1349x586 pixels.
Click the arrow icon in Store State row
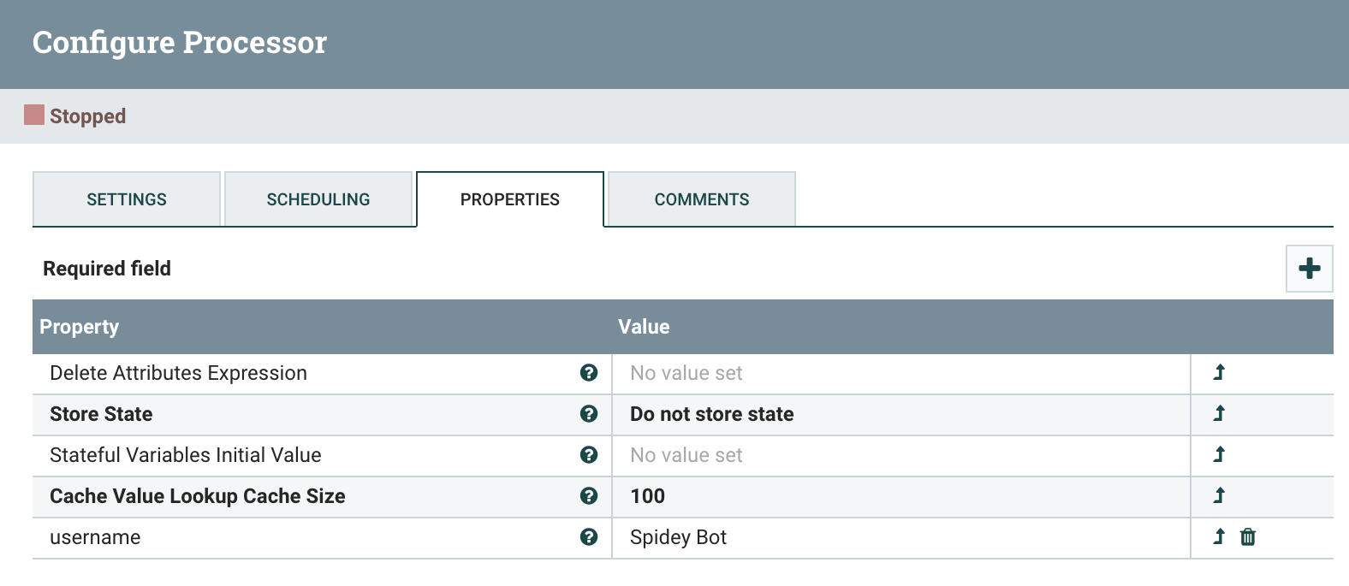1219,413
